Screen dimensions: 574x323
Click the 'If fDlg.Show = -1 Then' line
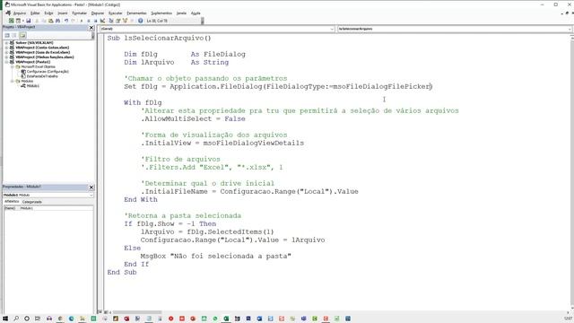(x=170, y=223)
